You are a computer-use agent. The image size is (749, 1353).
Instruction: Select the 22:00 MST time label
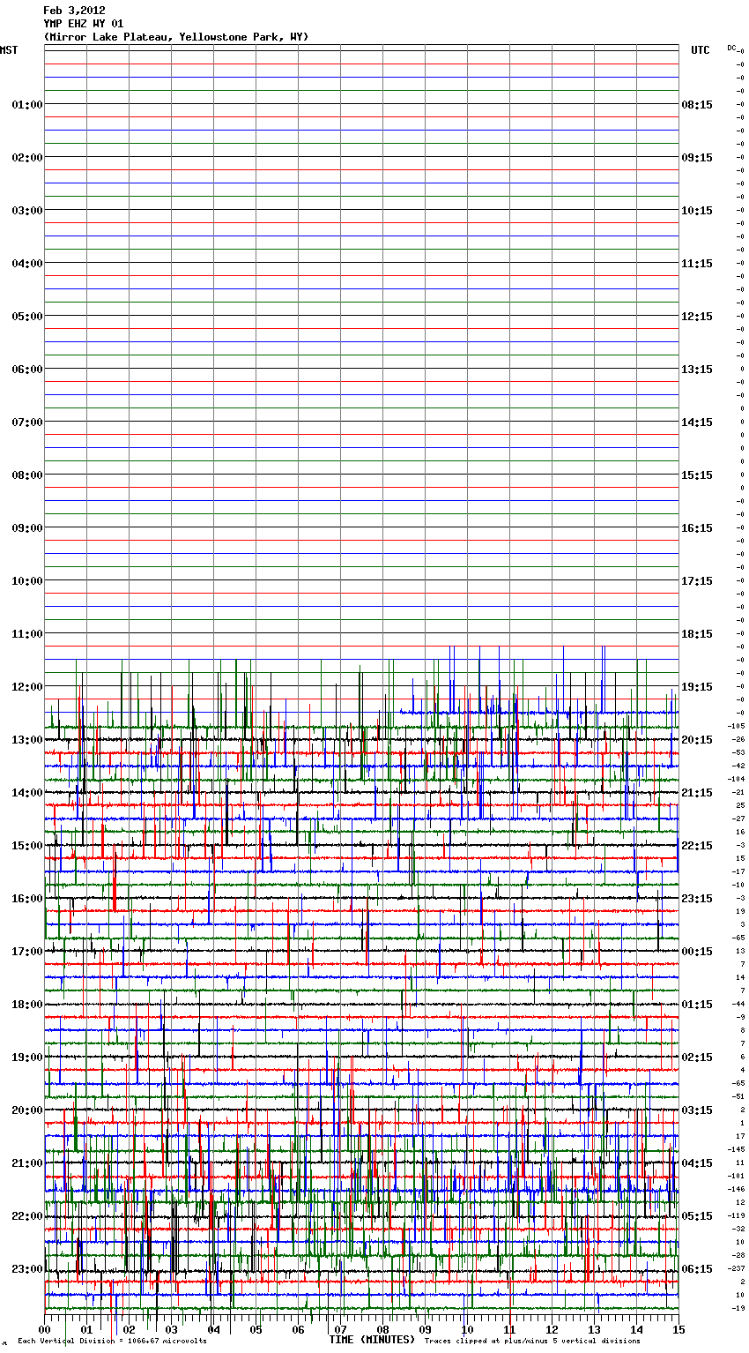click(x=27, y=1216)
